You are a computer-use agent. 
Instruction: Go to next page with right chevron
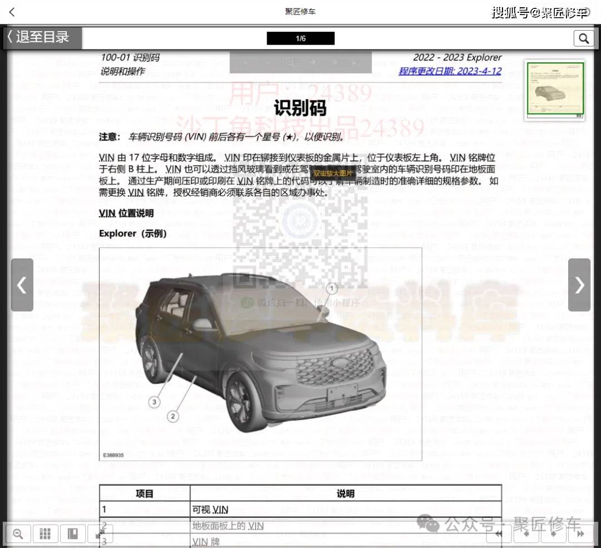[x=579, y=285]
